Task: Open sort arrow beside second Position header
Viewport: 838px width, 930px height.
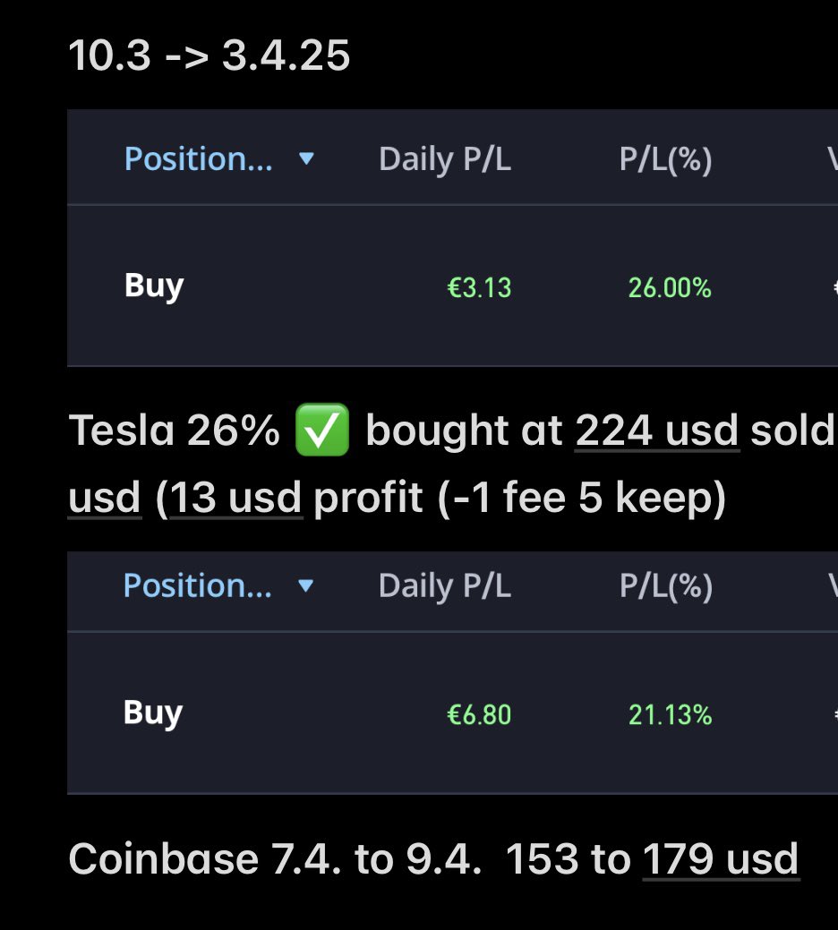Action: [305, 586]
